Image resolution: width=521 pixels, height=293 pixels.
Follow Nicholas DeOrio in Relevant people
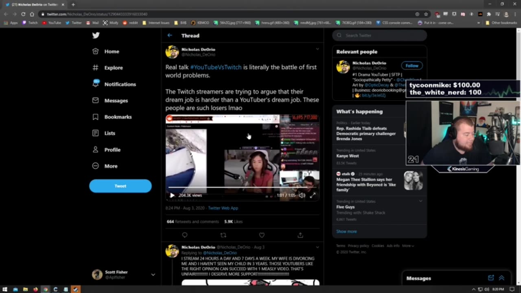(x=412, y=66)
